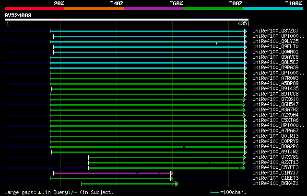Select the UniRef100_A2X5H4 label
This screenshot has height=196, width=307.
[275, 115]
